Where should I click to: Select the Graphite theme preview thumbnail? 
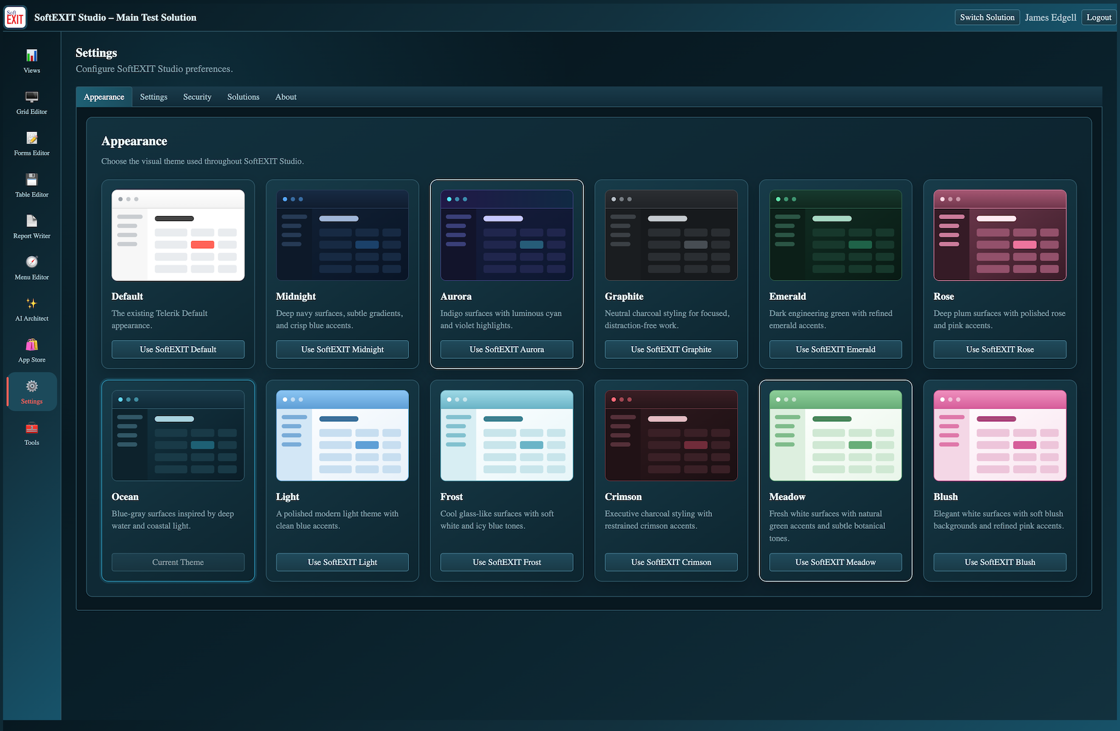click(x=671, y=236)
